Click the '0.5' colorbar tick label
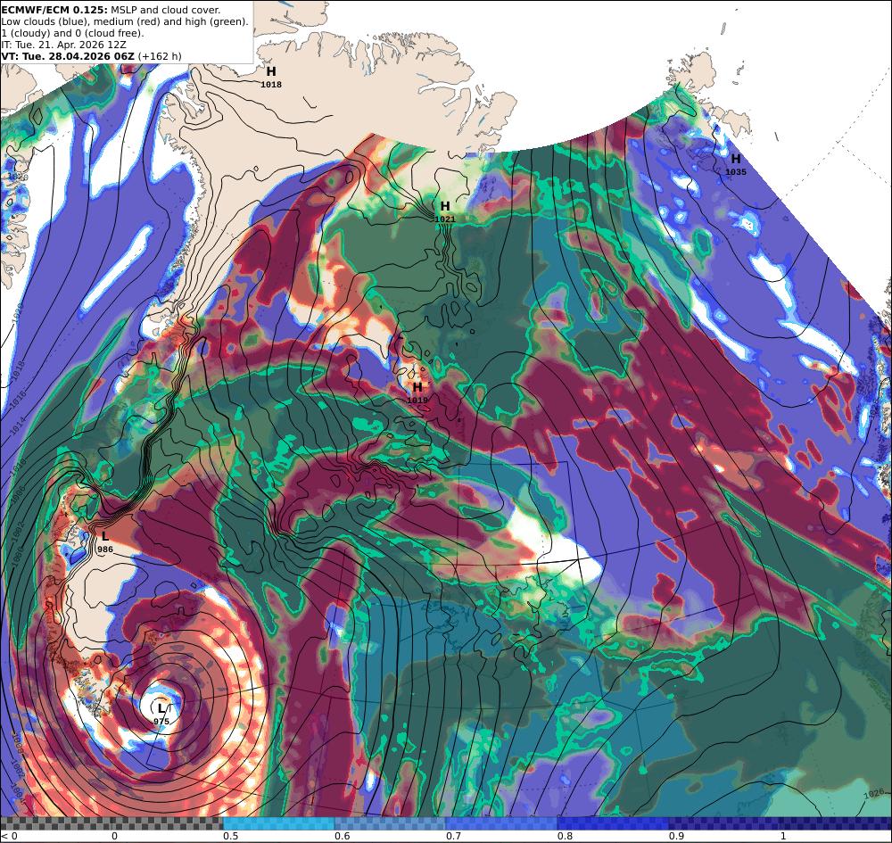The width and height of the screenshot is (892, 843). pyautogui.click(x=230, y=836)
